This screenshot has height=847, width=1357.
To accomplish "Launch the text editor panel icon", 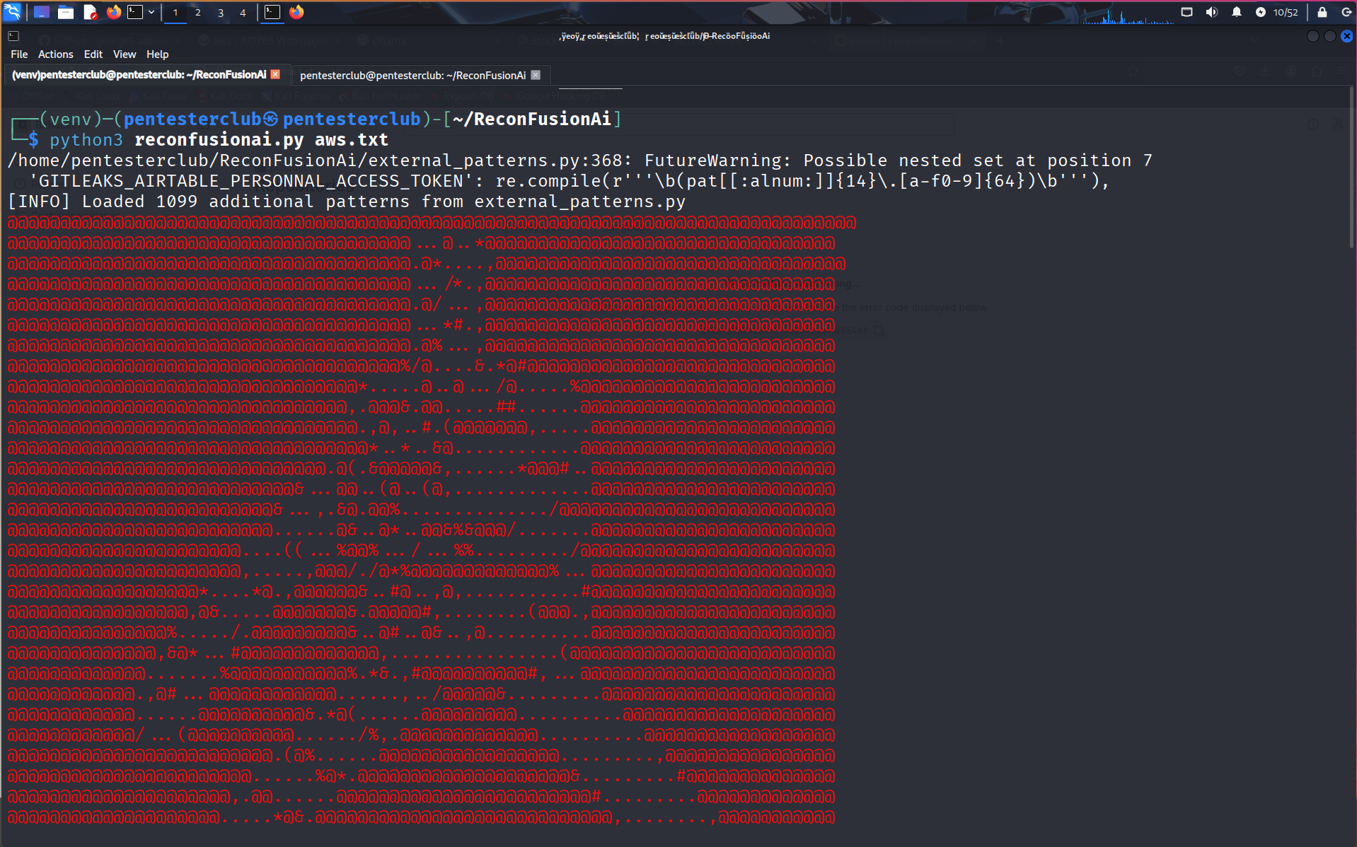I will (x=90, y=12).
